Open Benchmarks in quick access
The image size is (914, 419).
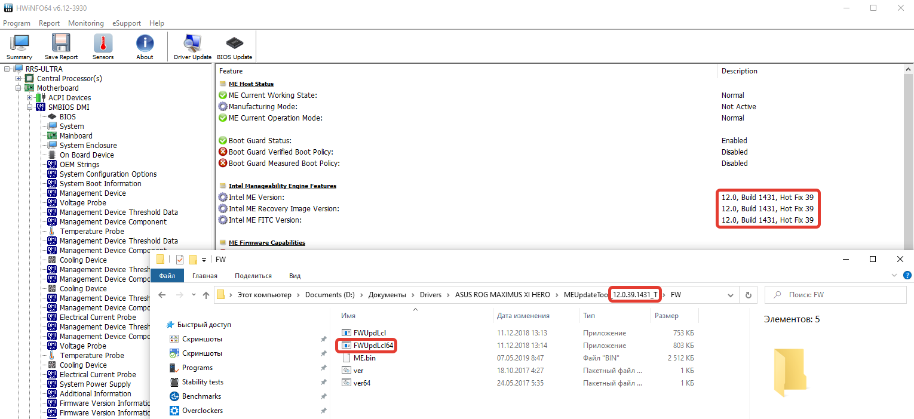click(201, 396)
